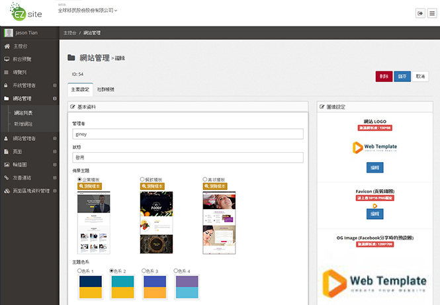
Task: Click the logout arrow icon at top right
Action: (x=420, y=13)
